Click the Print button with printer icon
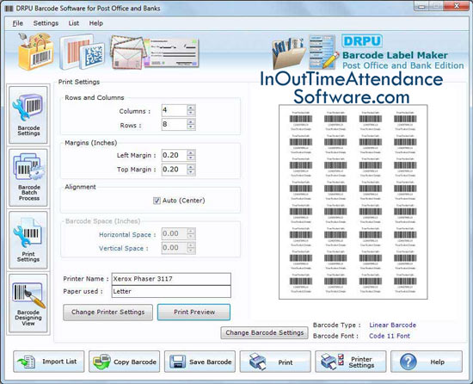The image size is (473, 384). point(275,362)
